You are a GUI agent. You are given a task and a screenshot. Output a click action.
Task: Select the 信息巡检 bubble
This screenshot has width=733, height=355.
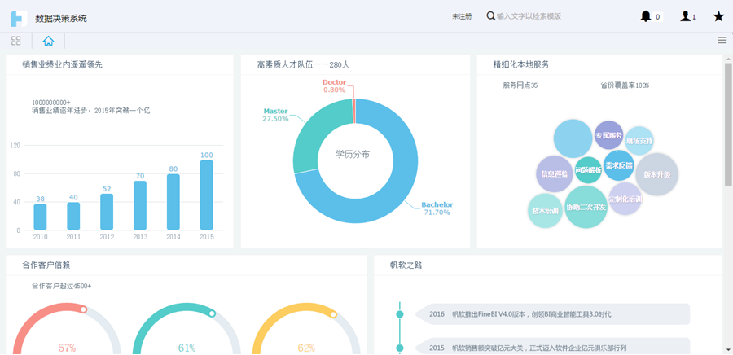pos(555,173)
